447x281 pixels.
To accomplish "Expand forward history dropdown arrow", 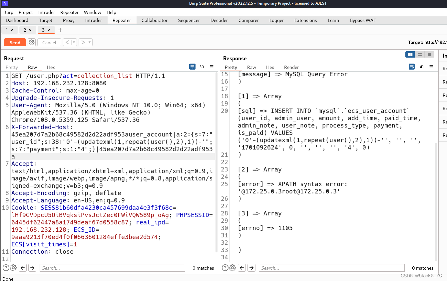I will click(x=90, y=42).
